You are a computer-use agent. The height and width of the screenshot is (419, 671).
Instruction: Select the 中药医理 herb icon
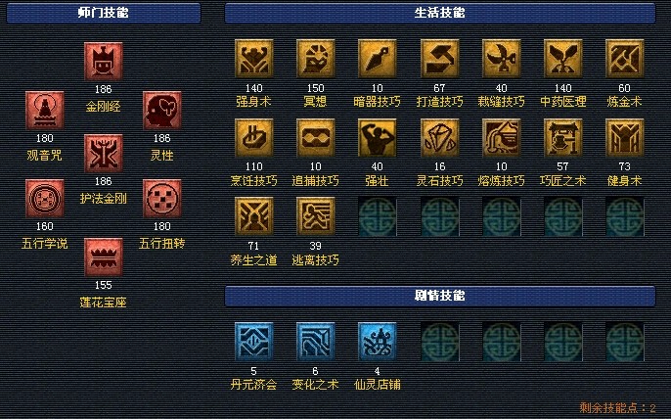tap(562, 59)
